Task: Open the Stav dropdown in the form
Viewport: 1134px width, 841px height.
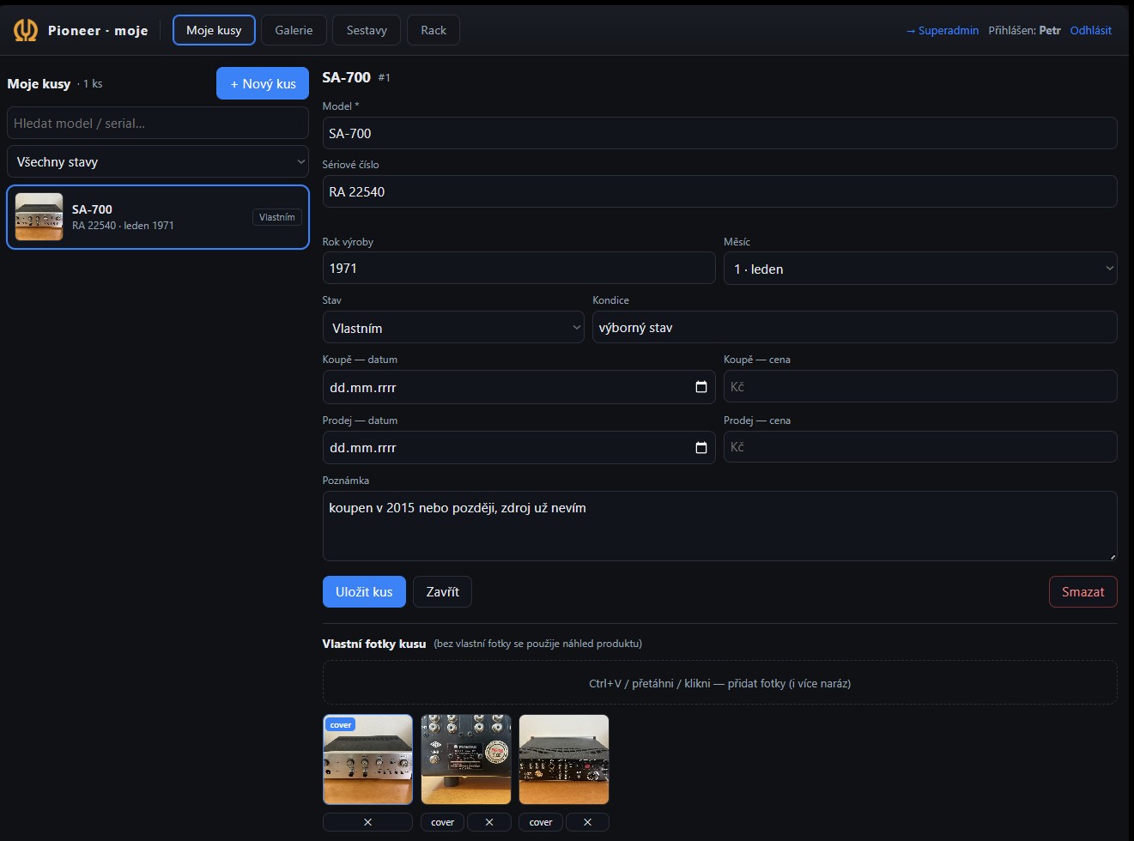Action: pyautogui.click(x=453, y=328)
